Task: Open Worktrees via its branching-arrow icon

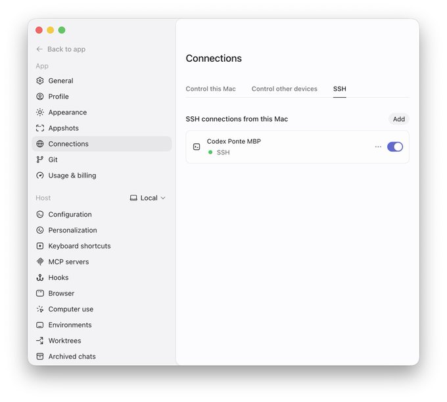Action: pyautogui.click(x=40, y=340)
